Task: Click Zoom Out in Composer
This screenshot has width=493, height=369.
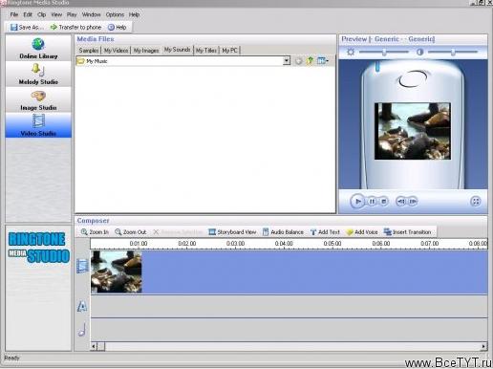Action: click(131, 232)
